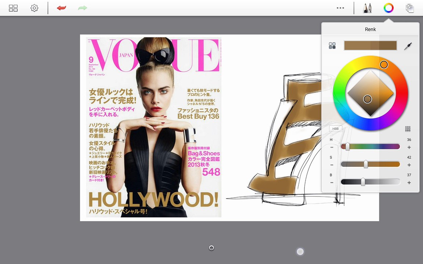Redo with the green arrow
Image resolution: width=423 pixels, height=264 pixels.
83,8
